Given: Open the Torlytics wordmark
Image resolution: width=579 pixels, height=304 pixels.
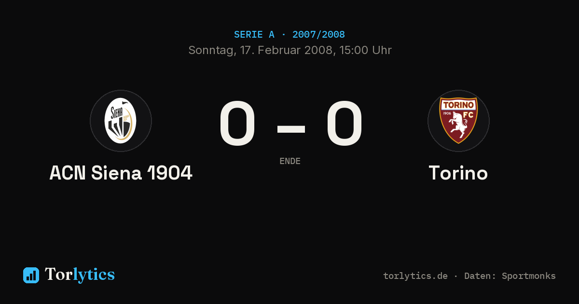Looking at the screenshot, I should click(x=80, y=275).
